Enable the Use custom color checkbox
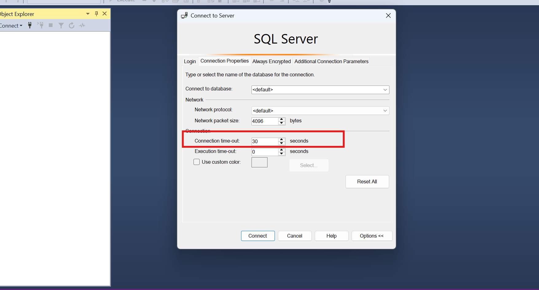Screen dimensions: 539x290 197,162
